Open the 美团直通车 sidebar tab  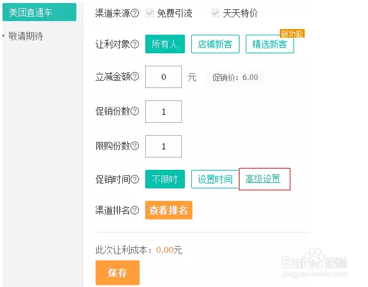(40, 12)
